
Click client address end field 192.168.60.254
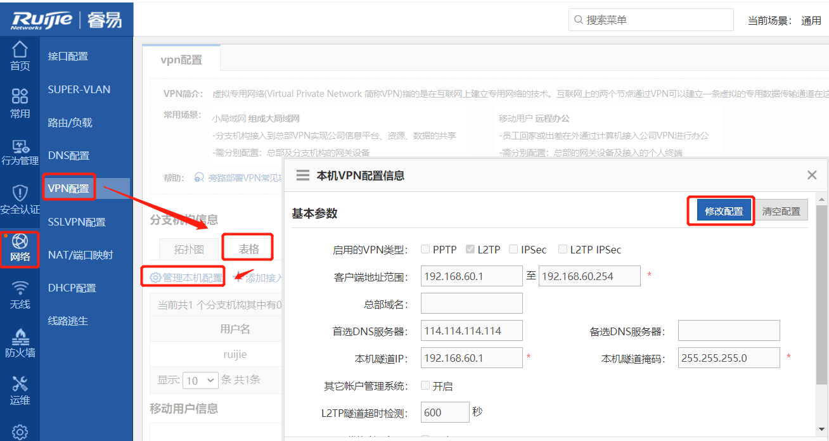point(589,276)
